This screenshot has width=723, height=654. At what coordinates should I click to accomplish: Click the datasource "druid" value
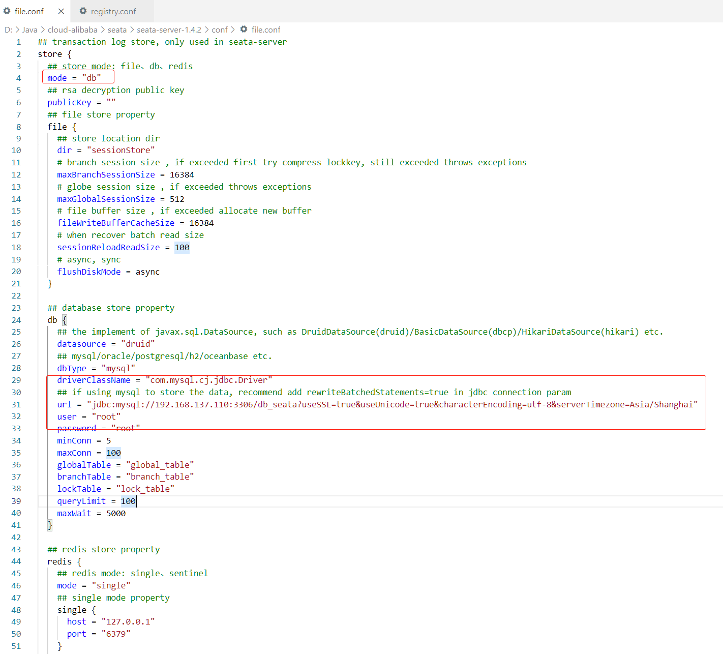(138, 344)
